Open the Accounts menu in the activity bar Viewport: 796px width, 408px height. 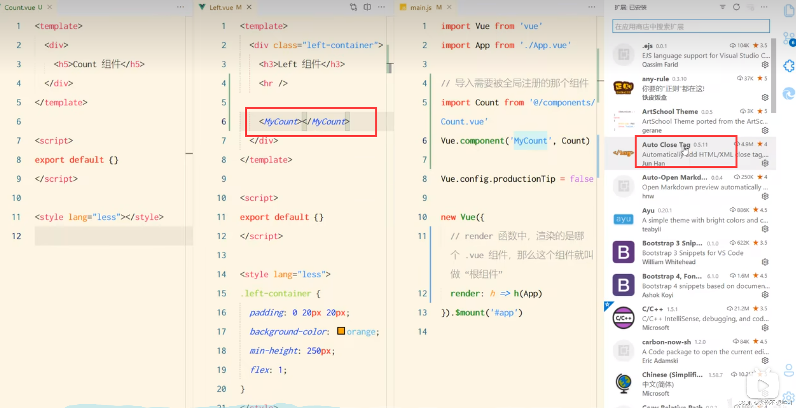789,370
